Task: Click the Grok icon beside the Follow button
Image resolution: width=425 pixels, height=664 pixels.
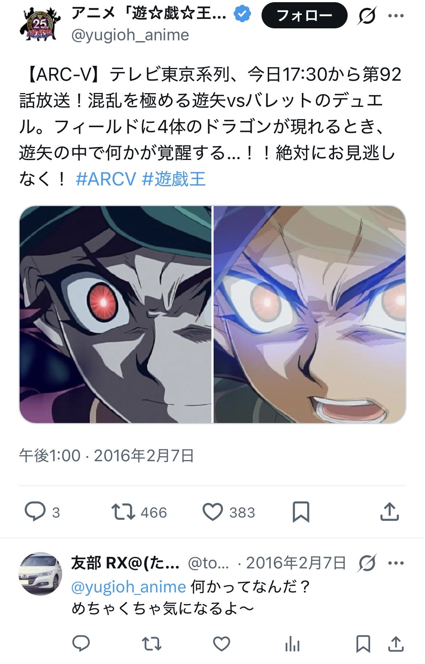Action: (367, 16)
